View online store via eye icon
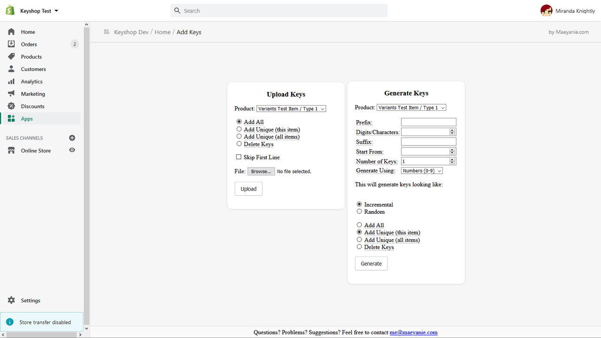 tap(72, 150)
